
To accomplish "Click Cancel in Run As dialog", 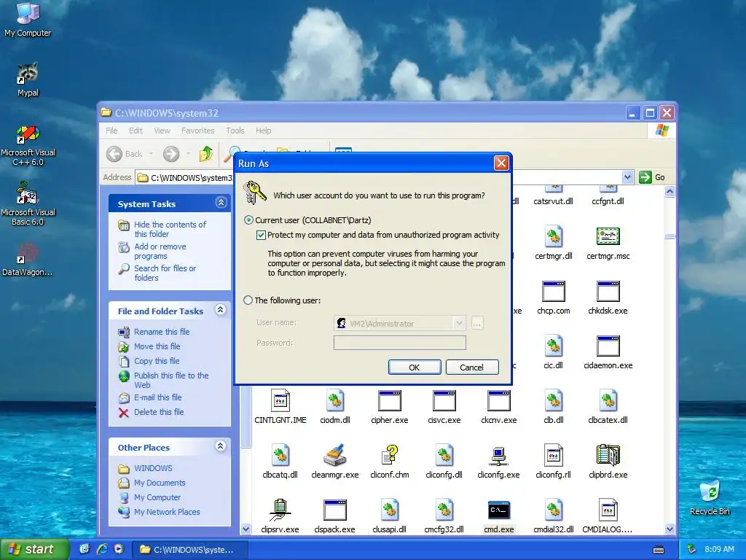I will (x=472, y=367).
